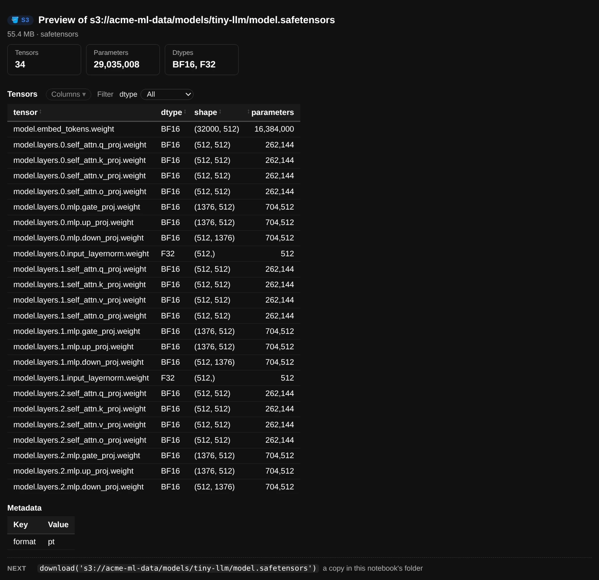
Task: Select model.layers.1.mlp.gate_proj.weight row
Action: coord(154,331)
